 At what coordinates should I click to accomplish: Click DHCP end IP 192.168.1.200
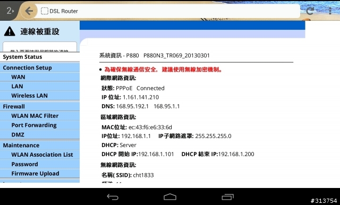tap(236, 154)
